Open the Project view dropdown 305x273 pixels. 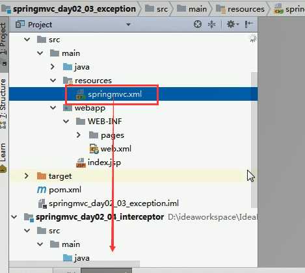pos(128,25)
